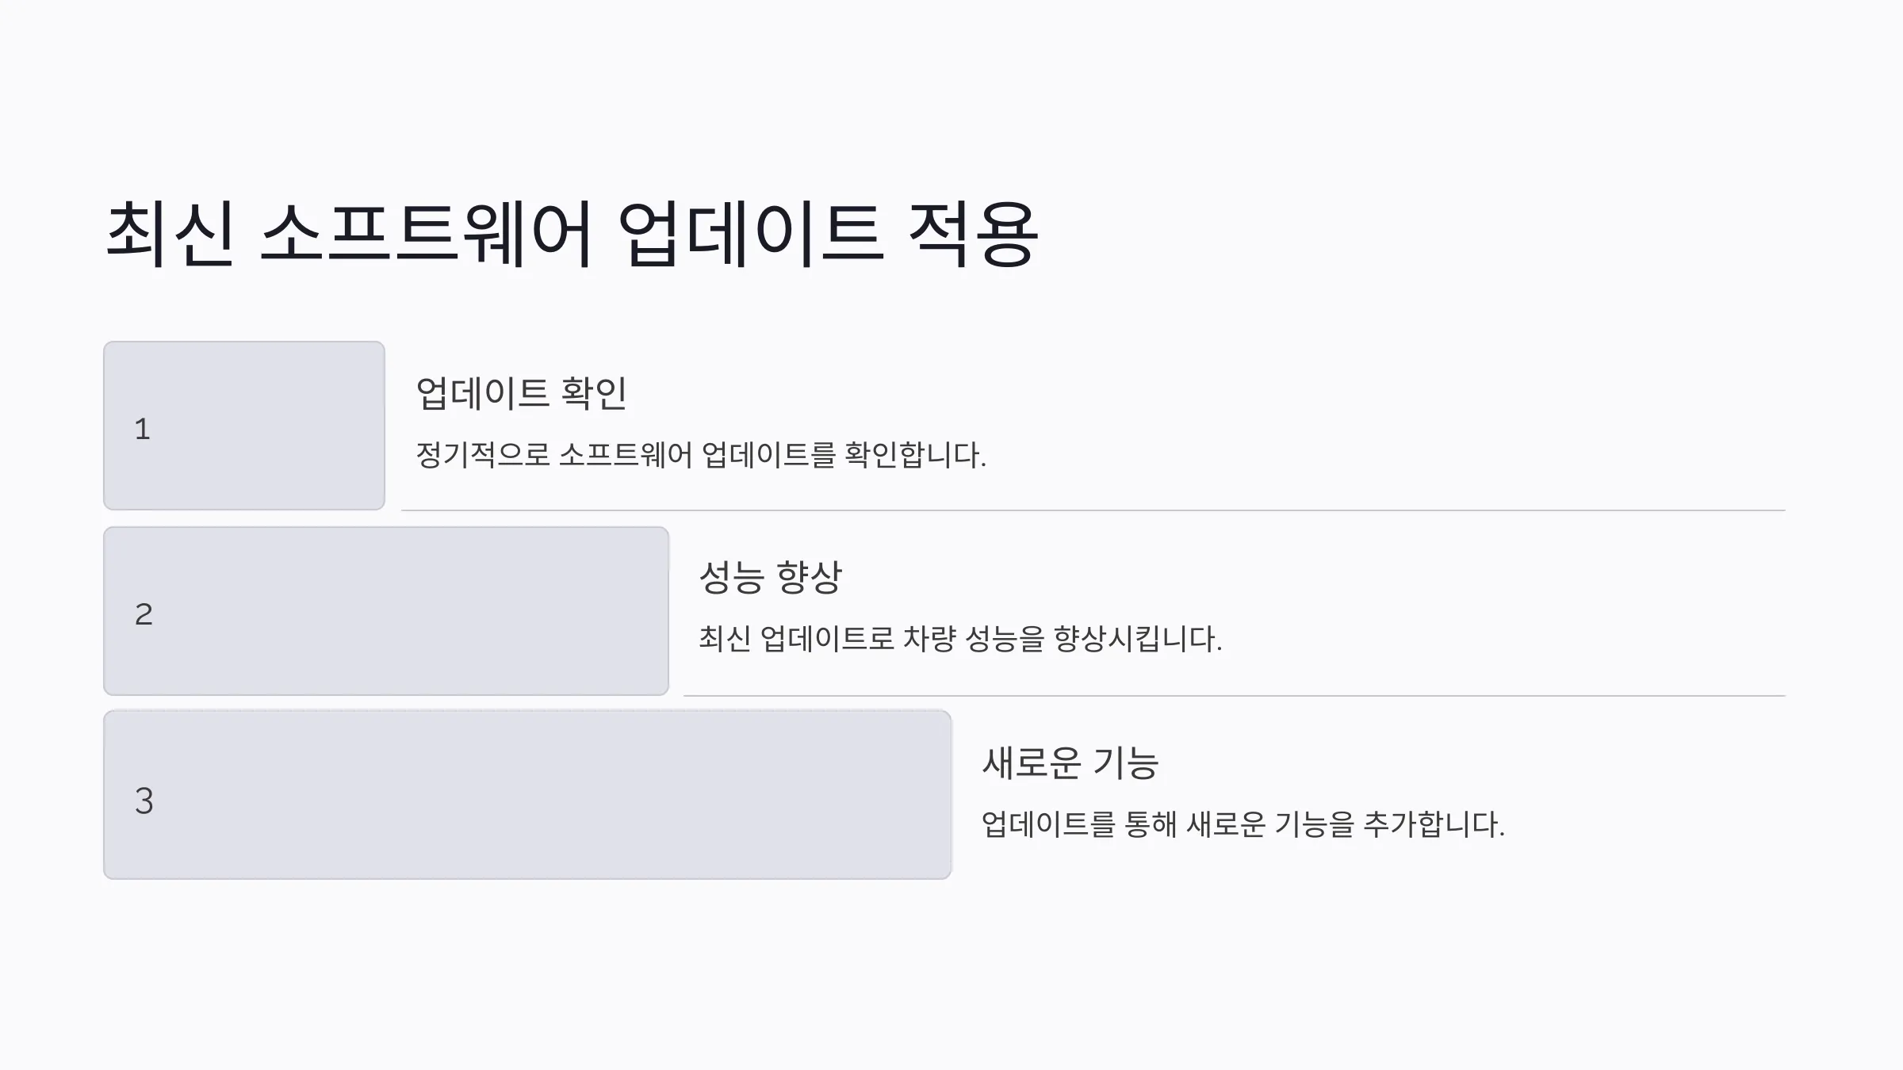Image resolution: width=1903 pixels, height=1070 pixels.
Task: Click the number 1 in the first box
Action: [143, 429]
